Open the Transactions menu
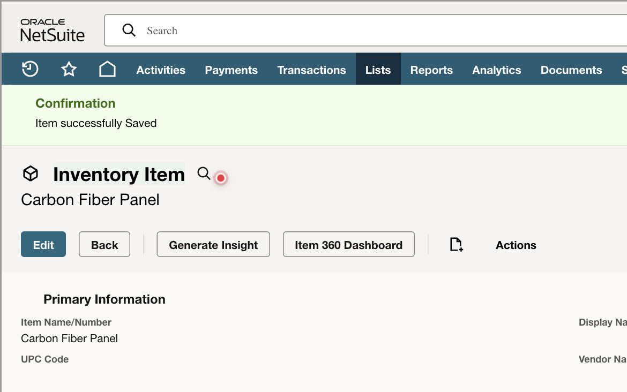This screenshot has height=392, width=627. [x=311, y=70]
